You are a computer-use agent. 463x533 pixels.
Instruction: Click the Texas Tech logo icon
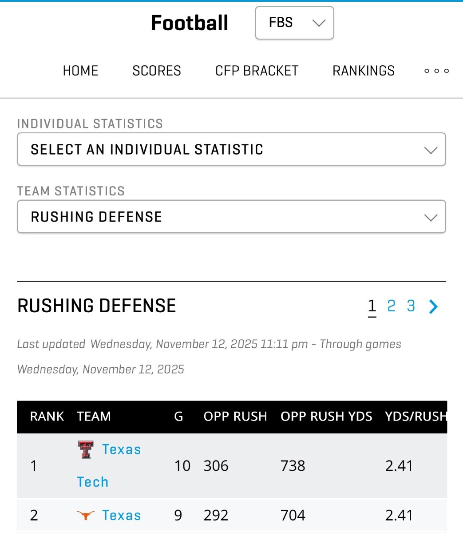point(86,449)
